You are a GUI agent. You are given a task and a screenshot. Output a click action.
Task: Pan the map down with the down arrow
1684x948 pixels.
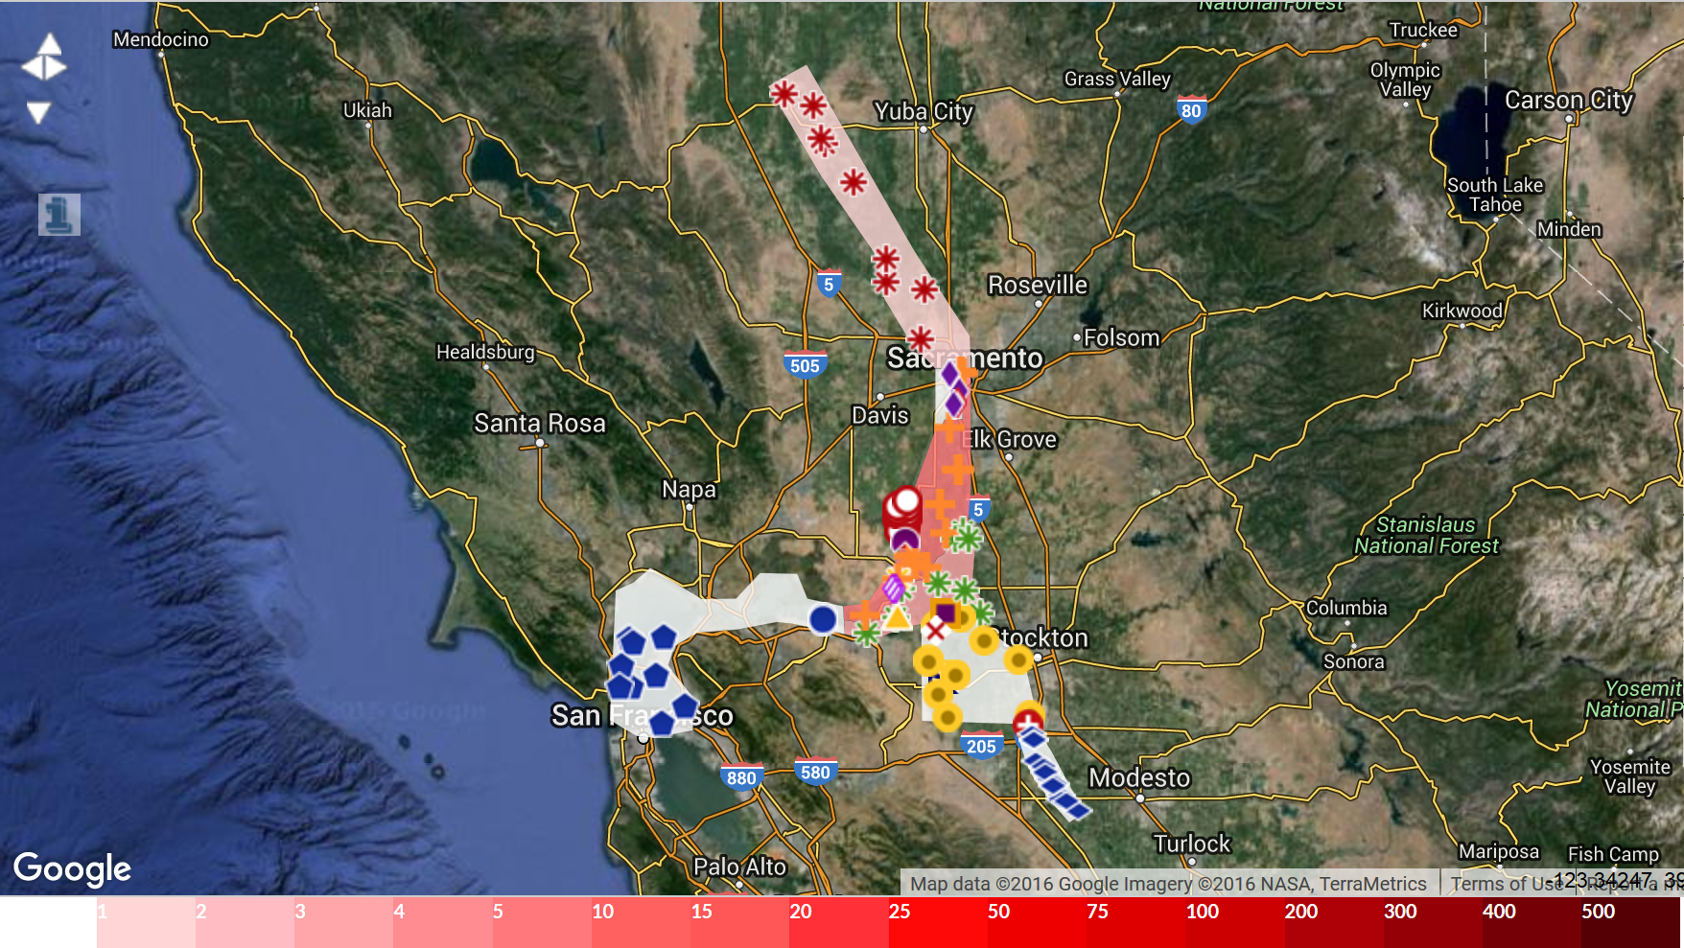[x=38, y=113]
